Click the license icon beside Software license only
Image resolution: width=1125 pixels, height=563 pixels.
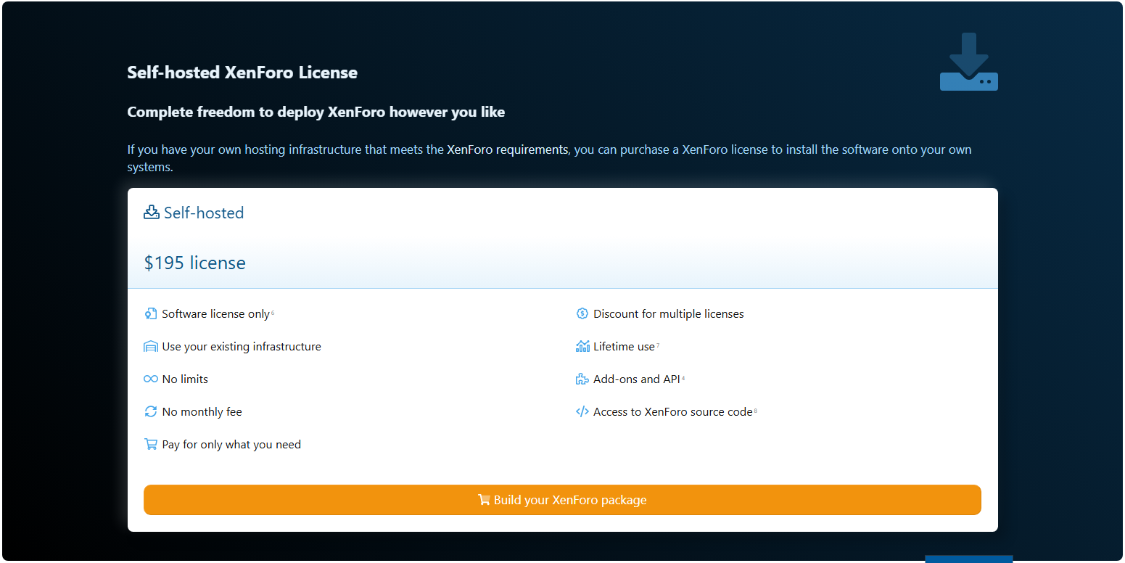tap(151, 314)
